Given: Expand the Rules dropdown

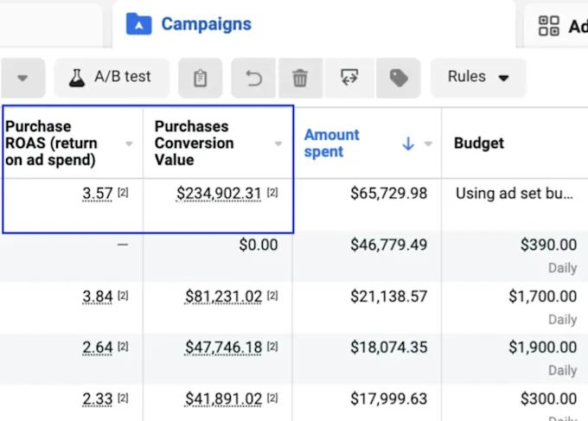Looking at the screenshot, I should pos(478,77).
